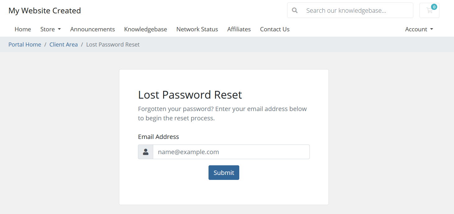Click the shopping cart icon

[429, 11]
